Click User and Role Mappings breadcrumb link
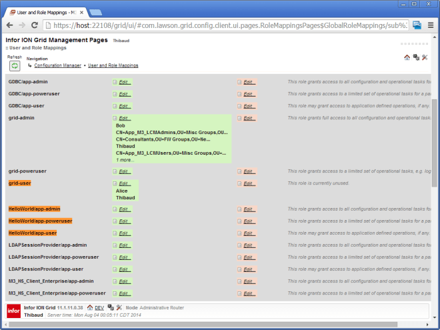The image size is (440, 330). (113, 65)
